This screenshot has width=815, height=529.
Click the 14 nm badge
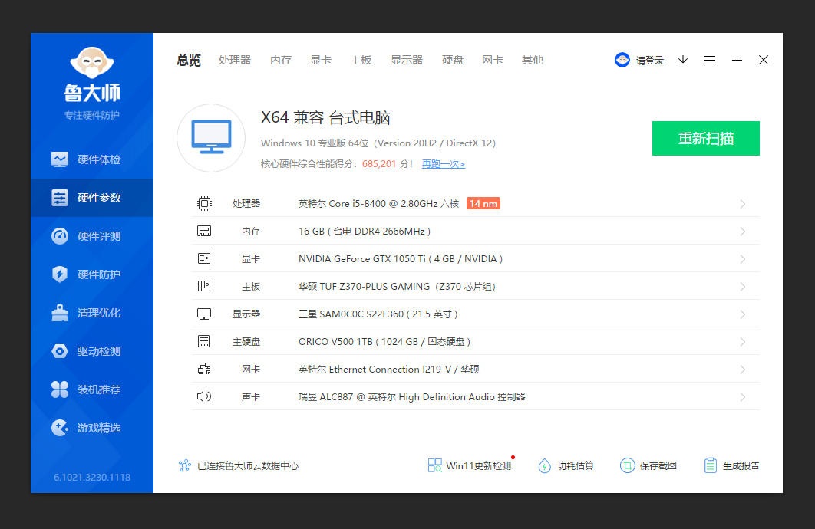coord(483,203)
